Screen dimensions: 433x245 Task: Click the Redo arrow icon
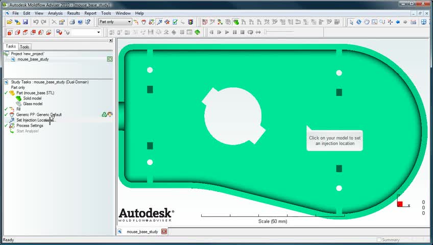(x=43, y=22)
